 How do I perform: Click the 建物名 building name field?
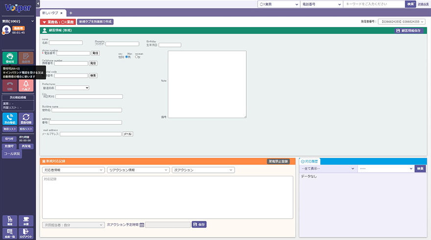[87, 110]
